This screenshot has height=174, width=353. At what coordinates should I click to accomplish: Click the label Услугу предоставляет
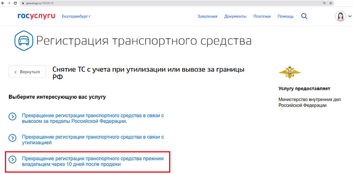tap(304, 89)
